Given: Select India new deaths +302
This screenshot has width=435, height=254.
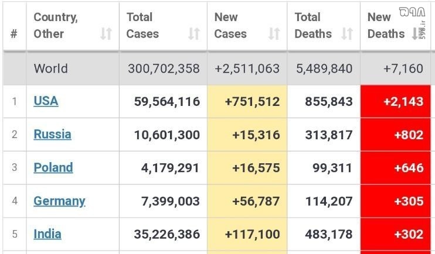Looking at the screenshot, I should coord(409,234).
